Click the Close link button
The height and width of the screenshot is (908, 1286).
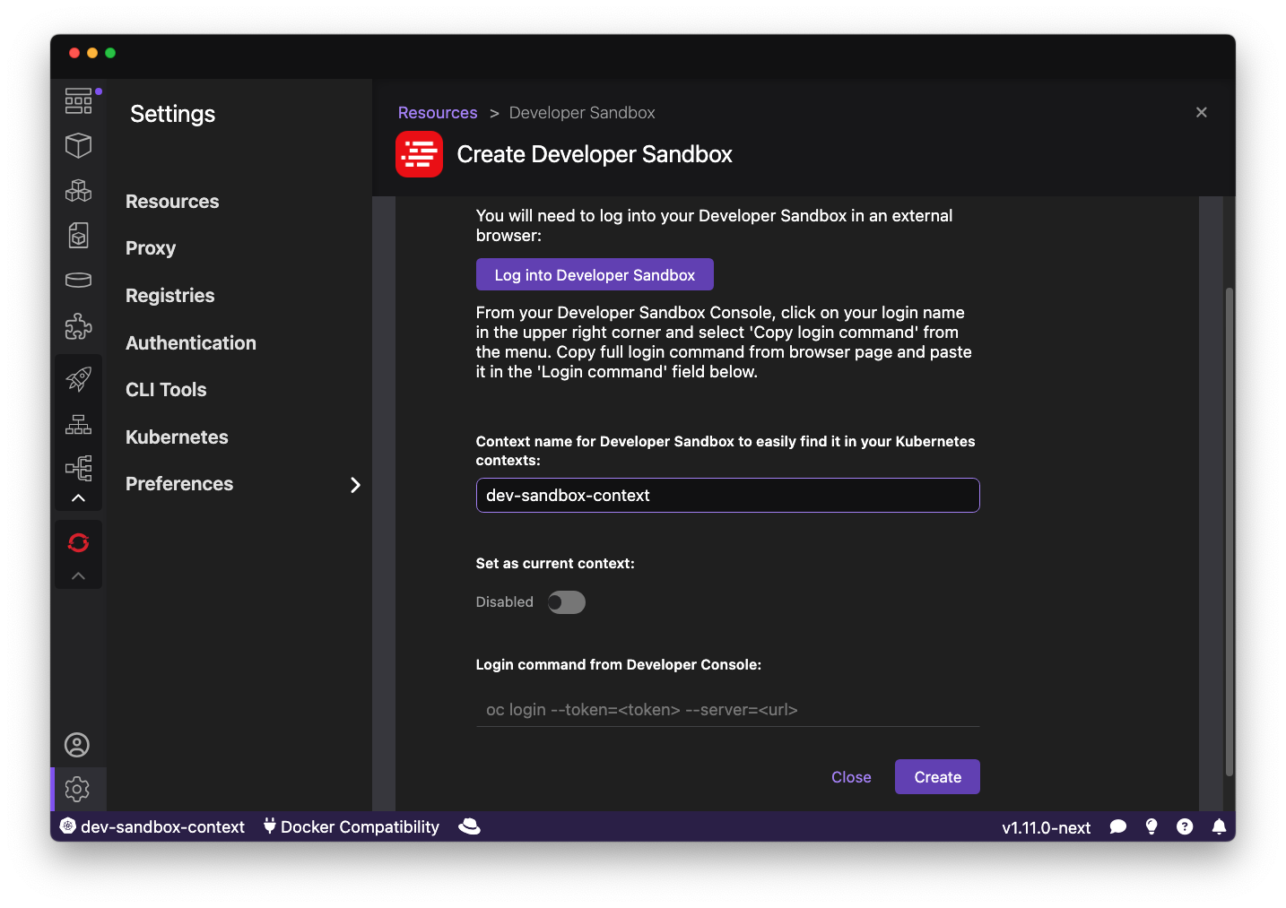pyautogui.click(x=851, y=777)
